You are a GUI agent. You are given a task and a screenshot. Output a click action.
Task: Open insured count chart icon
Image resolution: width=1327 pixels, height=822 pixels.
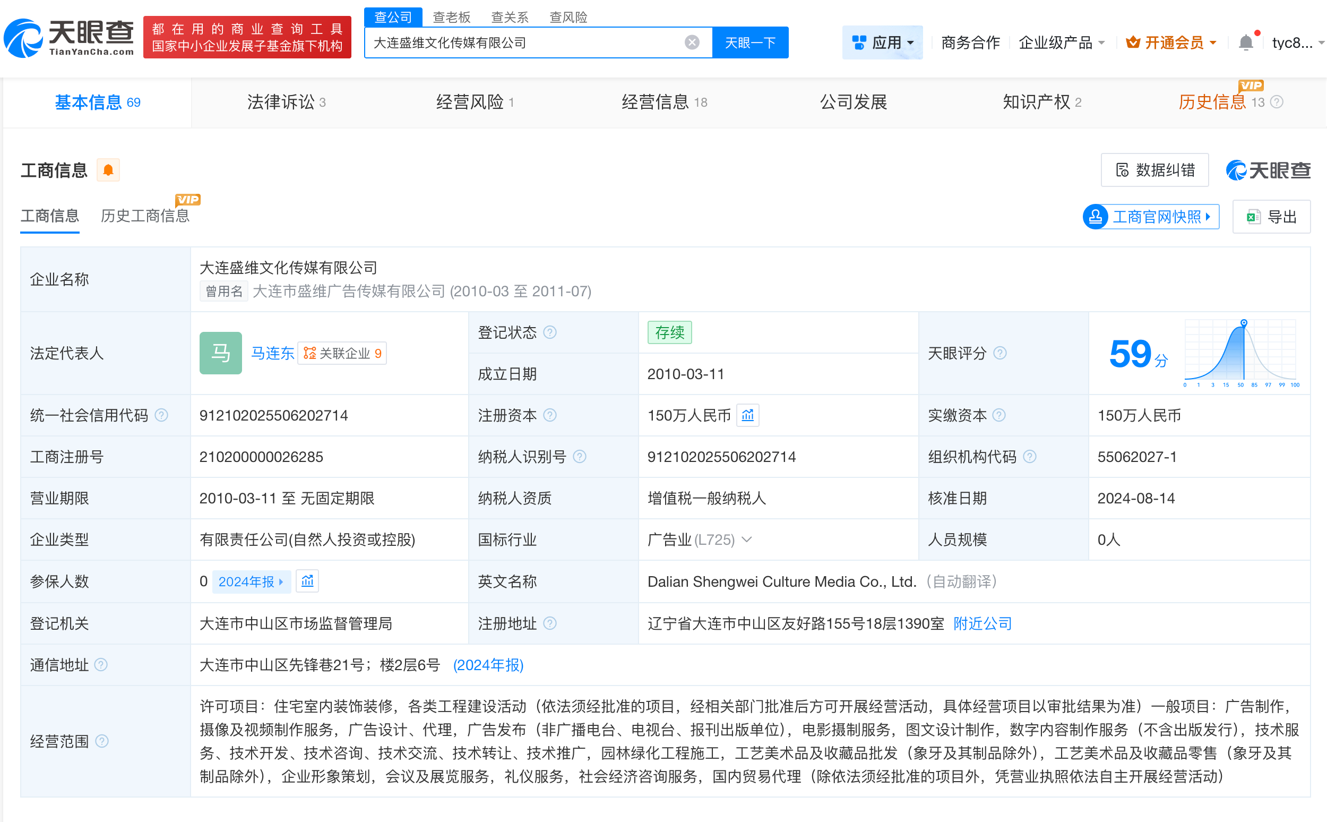[307, 581]
